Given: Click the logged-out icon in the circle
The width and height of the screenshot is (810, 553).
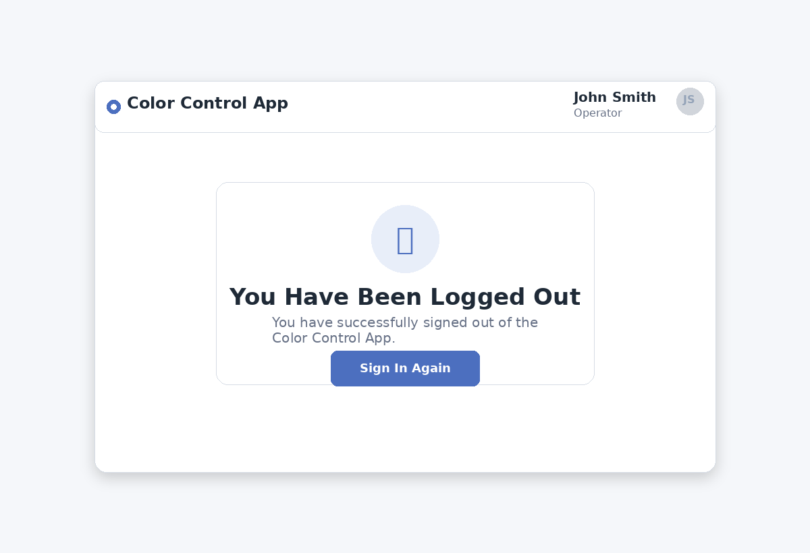Looking at the screenshot, I should pos(405,240).
